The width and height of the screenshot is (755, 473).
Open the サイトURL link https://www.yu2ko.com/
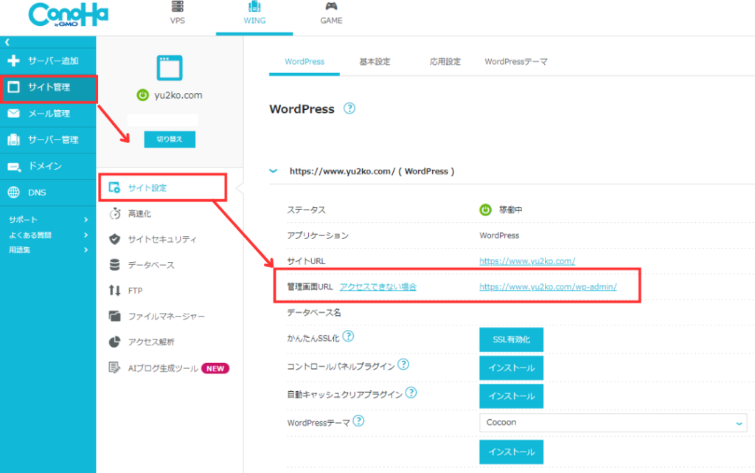(527, 261)
